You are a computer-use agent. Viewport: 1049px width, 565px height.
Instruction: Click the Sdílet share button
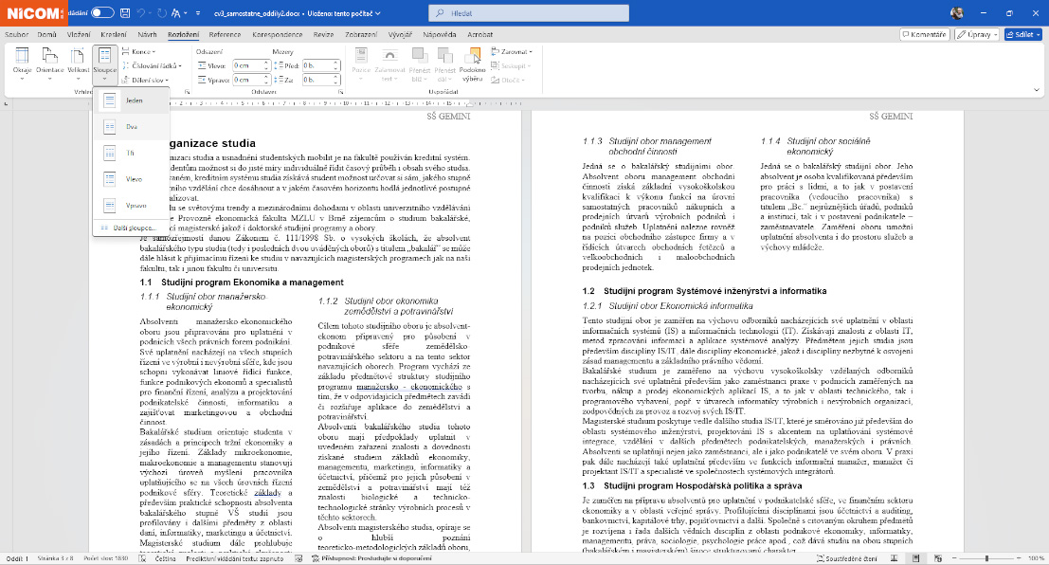pyautogui.click(x=1022, y=34)
